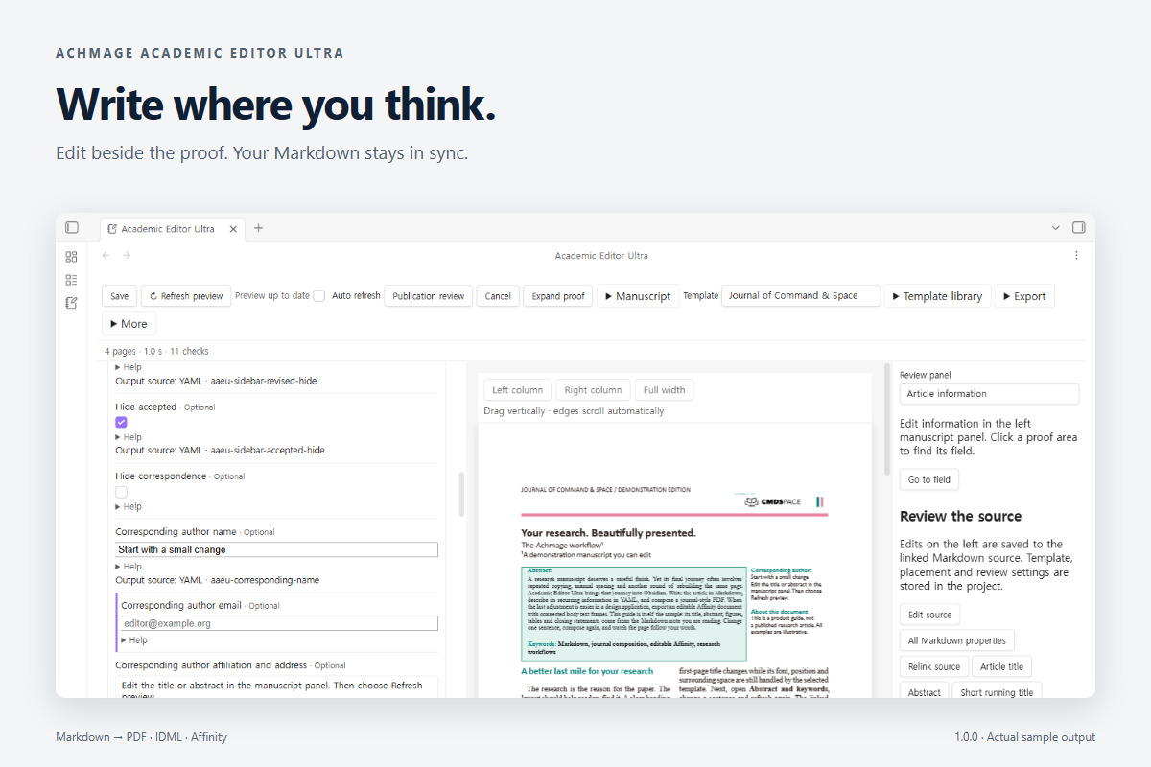Viewport: 1151px width, 767px height.
Task: Click the manuscript panel vertical scrollbar
Action: pos(461,494)
